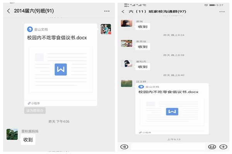Switch to voice input with speaker icon
232x154 pixels.
pos(124,147)
